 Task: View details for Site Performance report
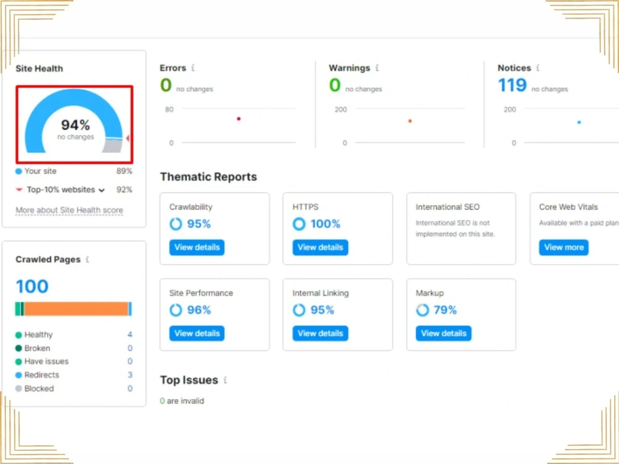[197, 333]
